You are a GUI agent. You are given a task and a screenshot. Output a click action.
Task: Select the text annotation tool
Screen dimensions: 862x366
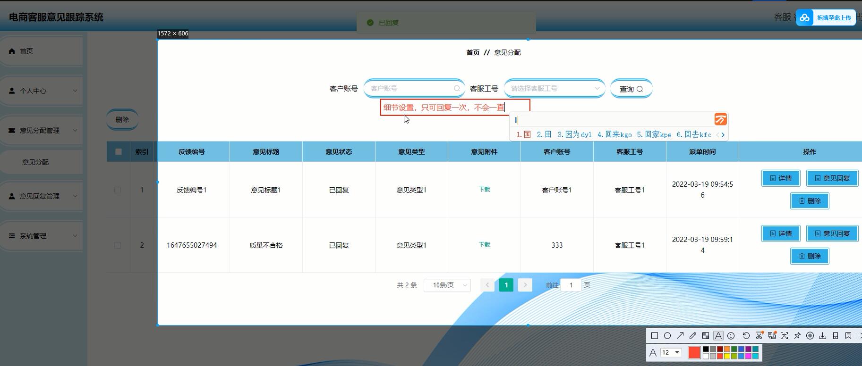pyautogui.click(x=718, y=336)
